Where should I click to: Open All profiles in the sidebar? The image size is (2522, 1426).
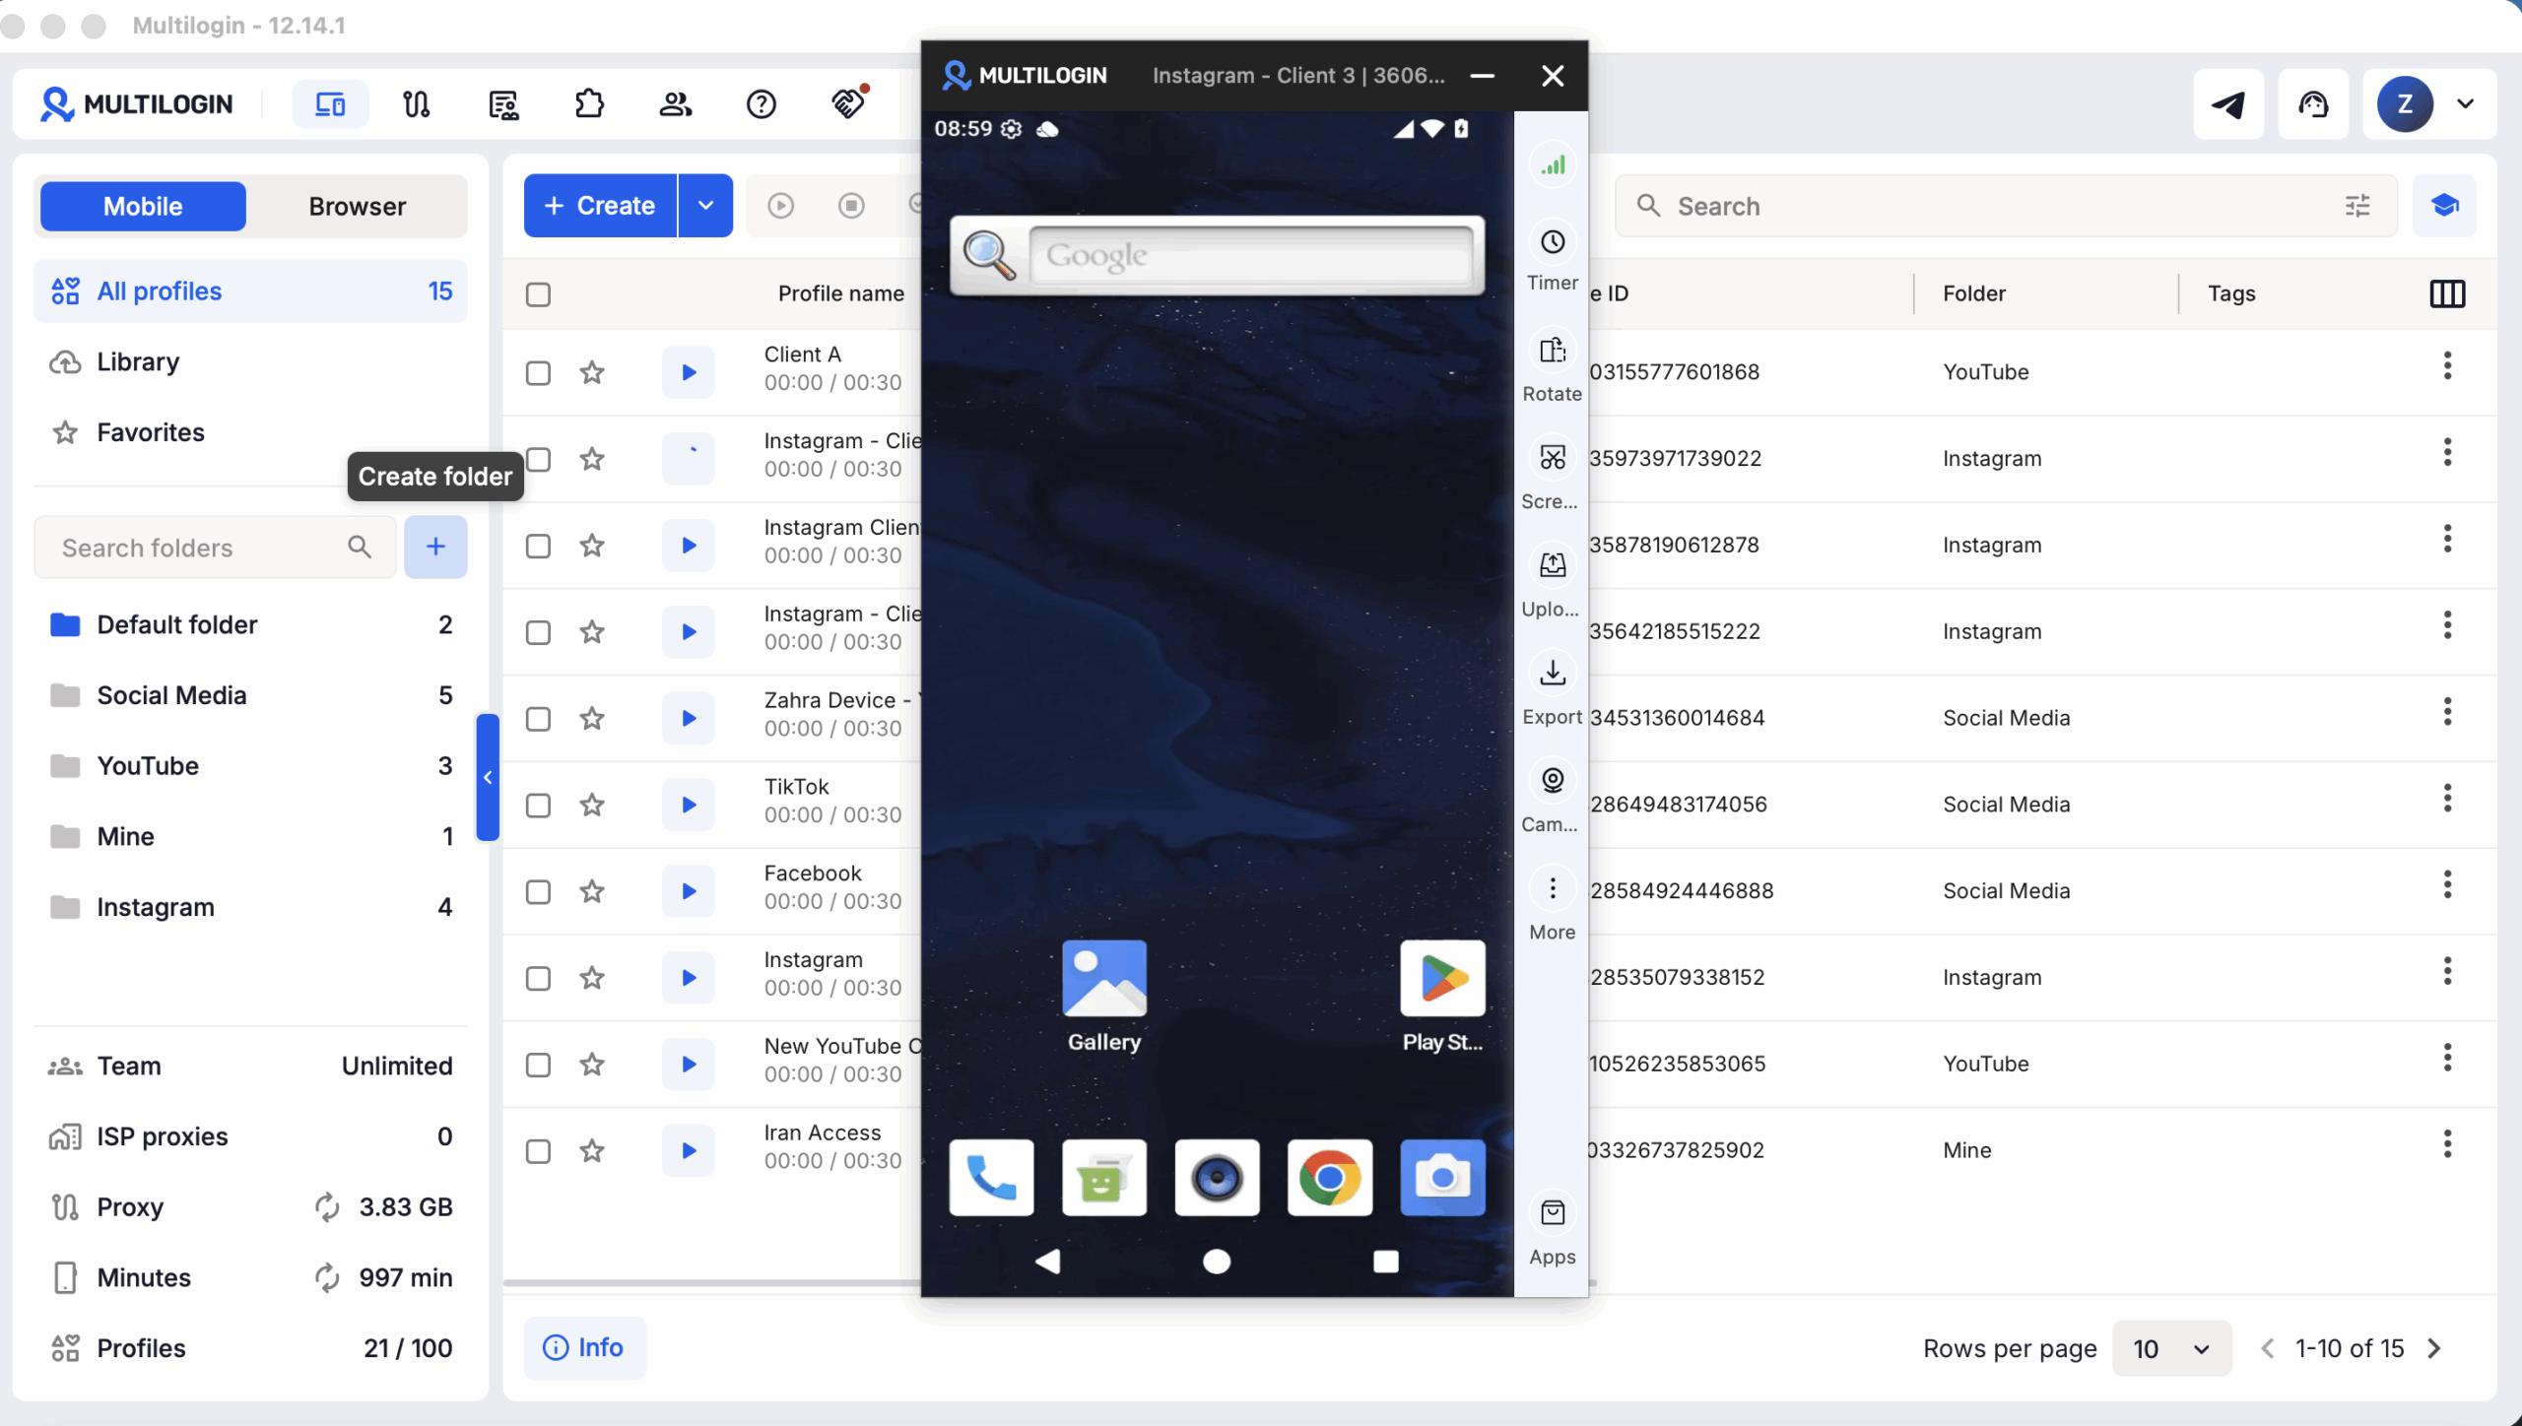coord(250,291)
